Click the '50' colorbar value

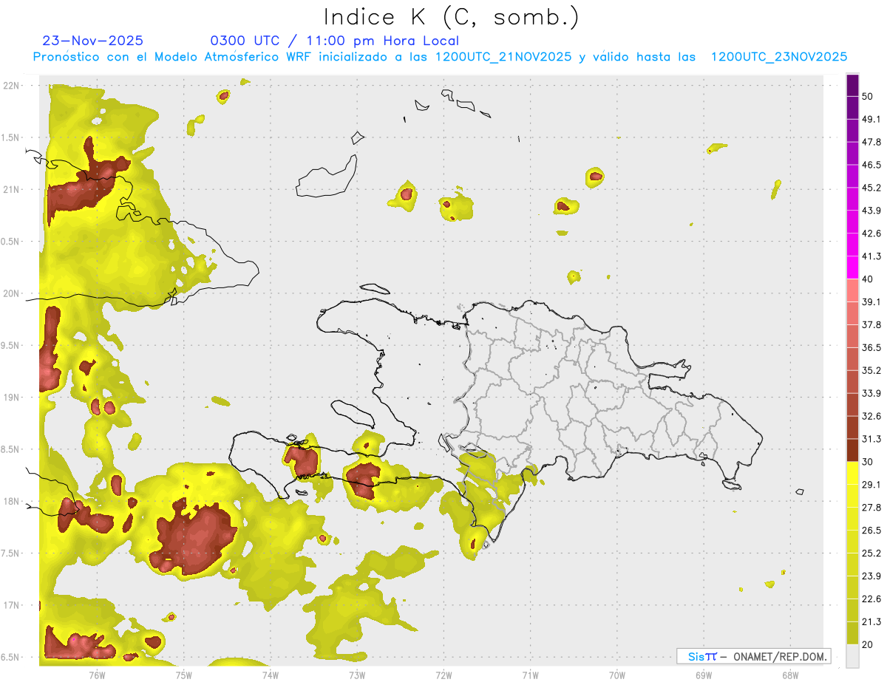tap(868, 96)
